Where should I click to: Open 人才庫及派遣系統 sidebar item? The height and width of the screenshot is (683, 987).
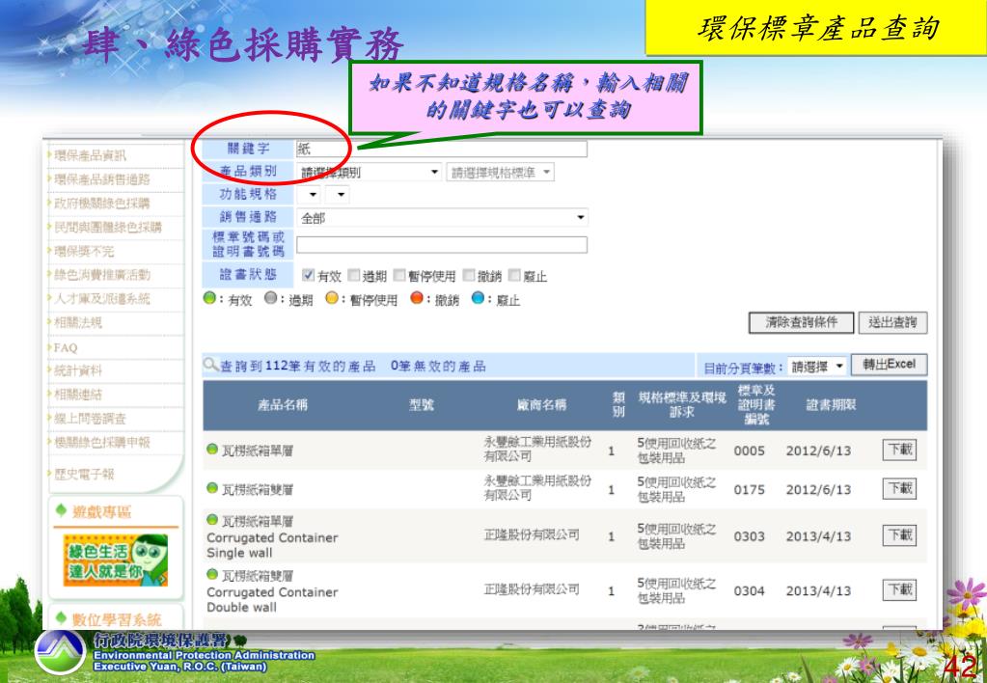(101, 298)
